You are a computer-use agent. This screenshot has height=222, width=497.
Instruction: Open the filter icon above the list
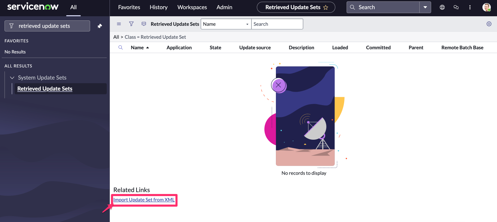coord(131,24)
